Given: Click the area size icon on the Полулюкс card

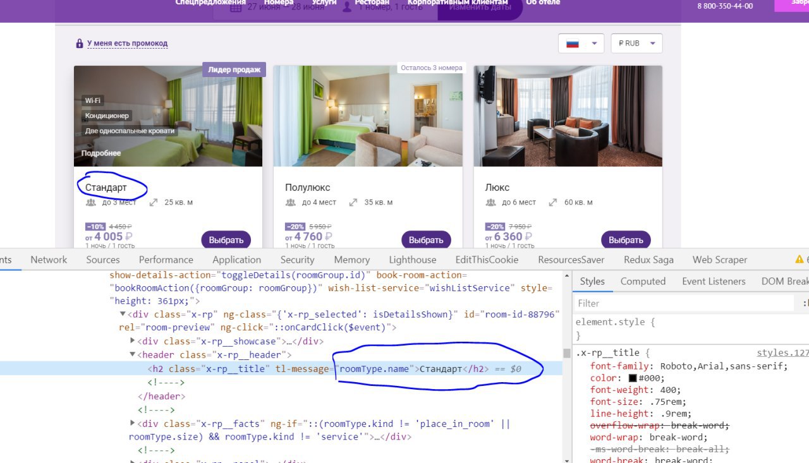Looking at the screenshot, I should click(353, 202).
